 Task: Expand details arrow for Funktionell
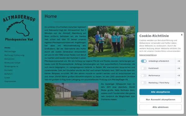click(179, 68)
